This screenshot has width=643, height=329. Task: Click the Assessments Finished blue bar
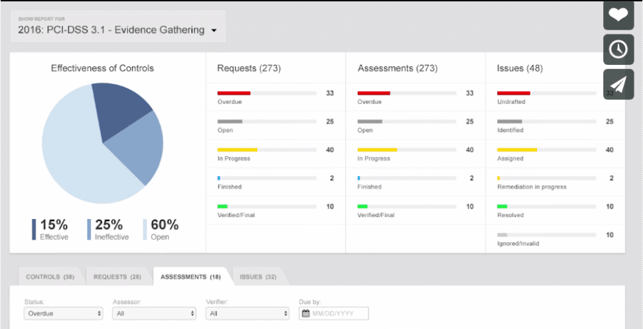pos(359,178)
